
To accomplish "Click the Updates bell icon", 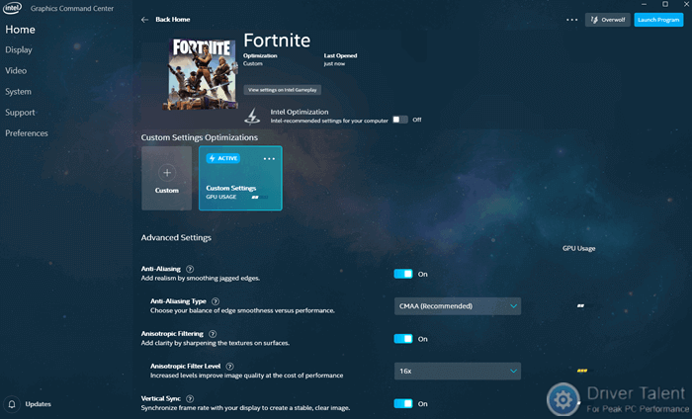I will (x=12, y=404).
